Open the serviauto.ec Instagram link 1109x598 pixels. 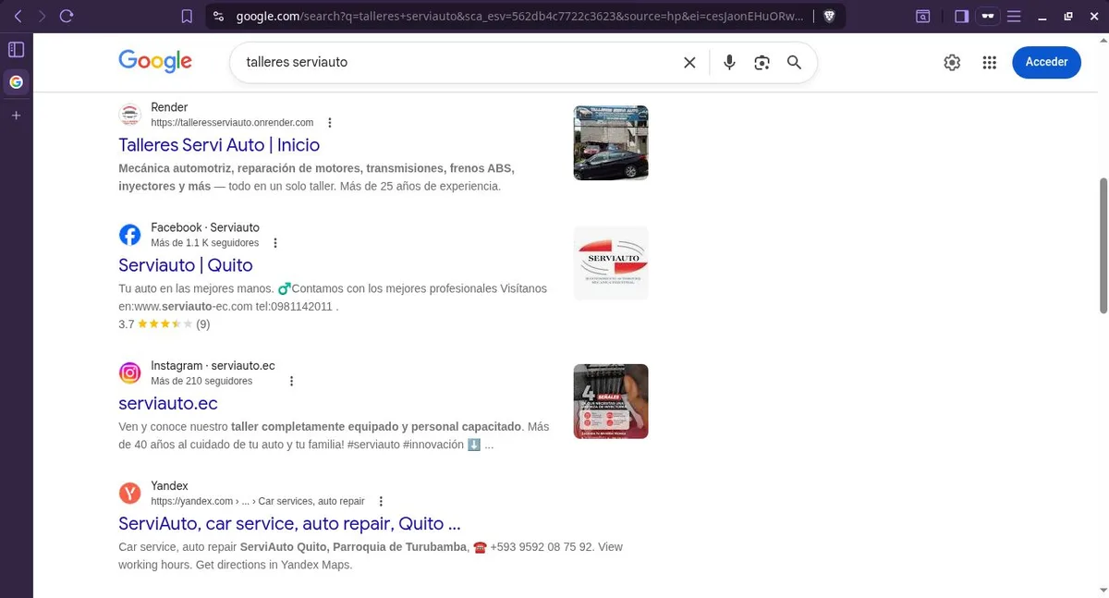168,403
